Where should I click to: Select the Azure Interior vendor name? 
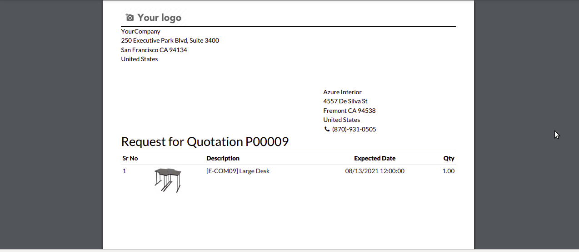coord(342,92)
